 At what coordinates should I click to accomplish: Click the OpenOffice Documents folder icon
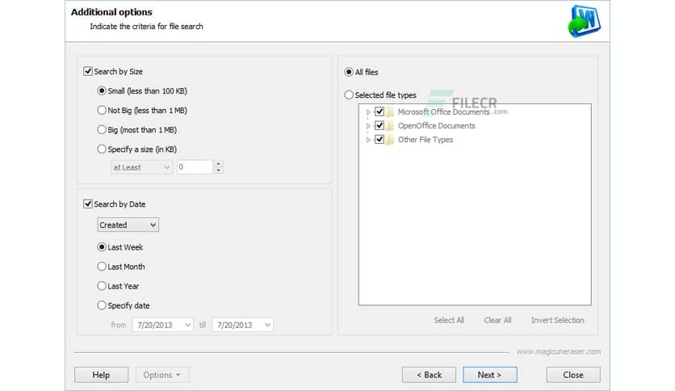(390, 126)
